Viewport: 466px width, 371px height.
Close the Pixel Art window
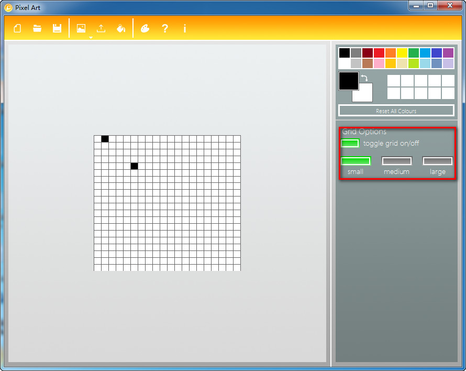pyautogui.click(x=450, y=6)
